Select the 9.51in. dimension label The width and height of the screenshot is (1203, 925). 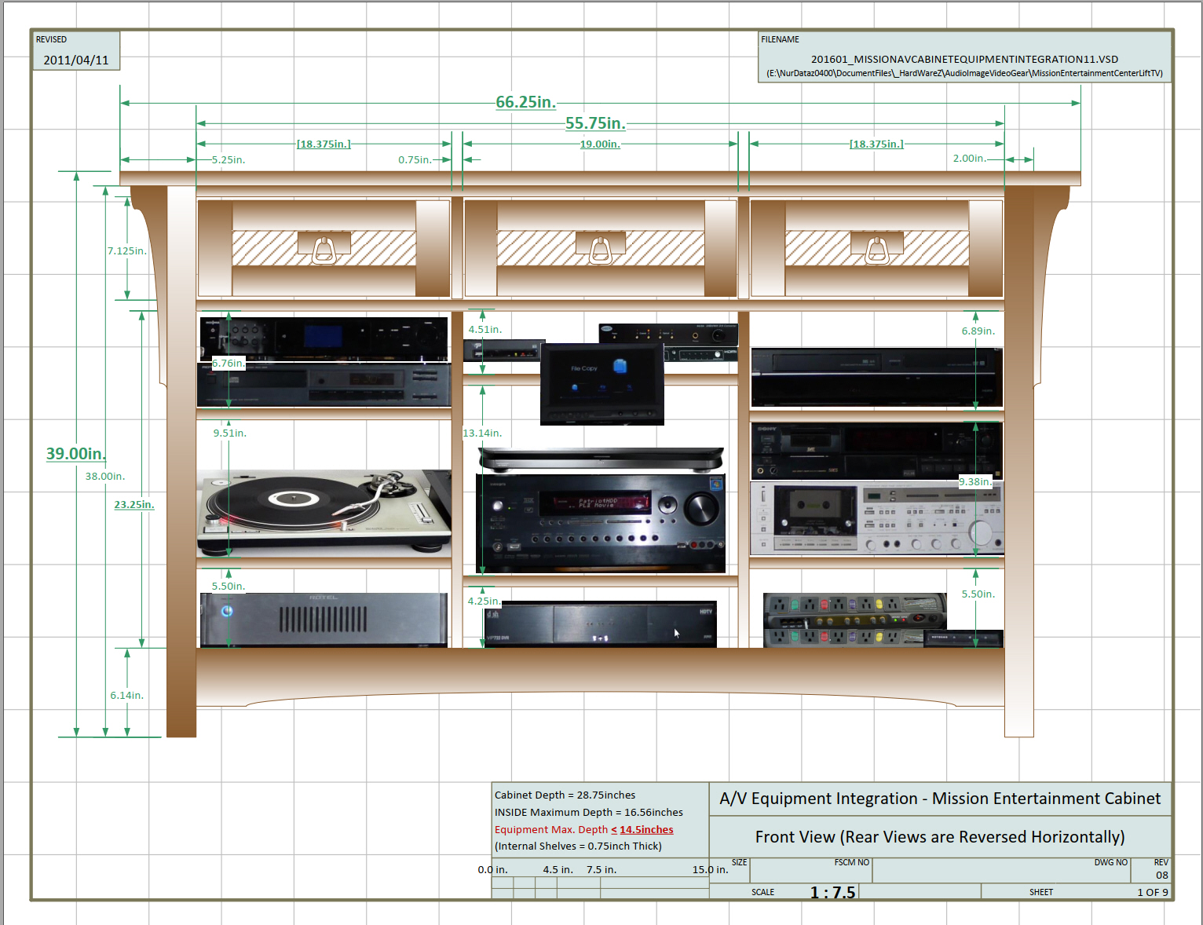tap(230, 433)
